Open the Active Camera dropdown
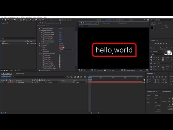173x130 pixels. [x=132, y=70]
